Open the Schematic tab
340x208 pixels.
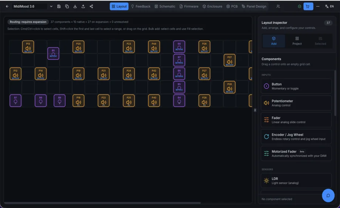point(165,6)
